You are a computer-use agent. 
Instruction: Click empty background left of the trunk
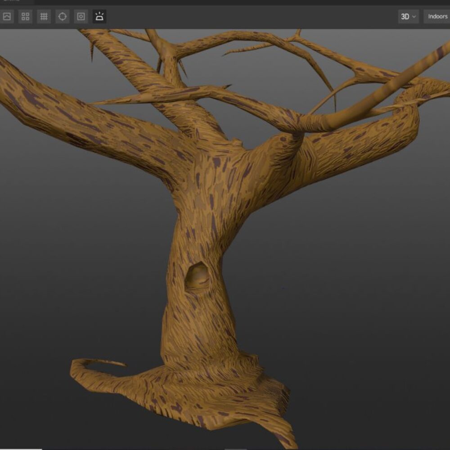[x=81, y=270]
